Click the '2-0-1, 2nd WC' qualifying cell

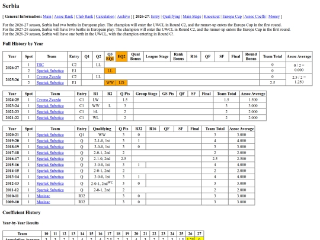102,183
